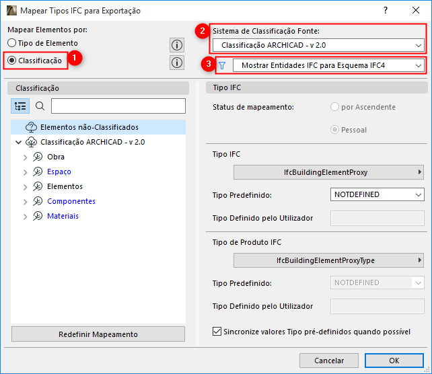The height and width of the screenshot is (374, 432).
Task: Select the Classificação radio button
Action: (x=12, y=61)
